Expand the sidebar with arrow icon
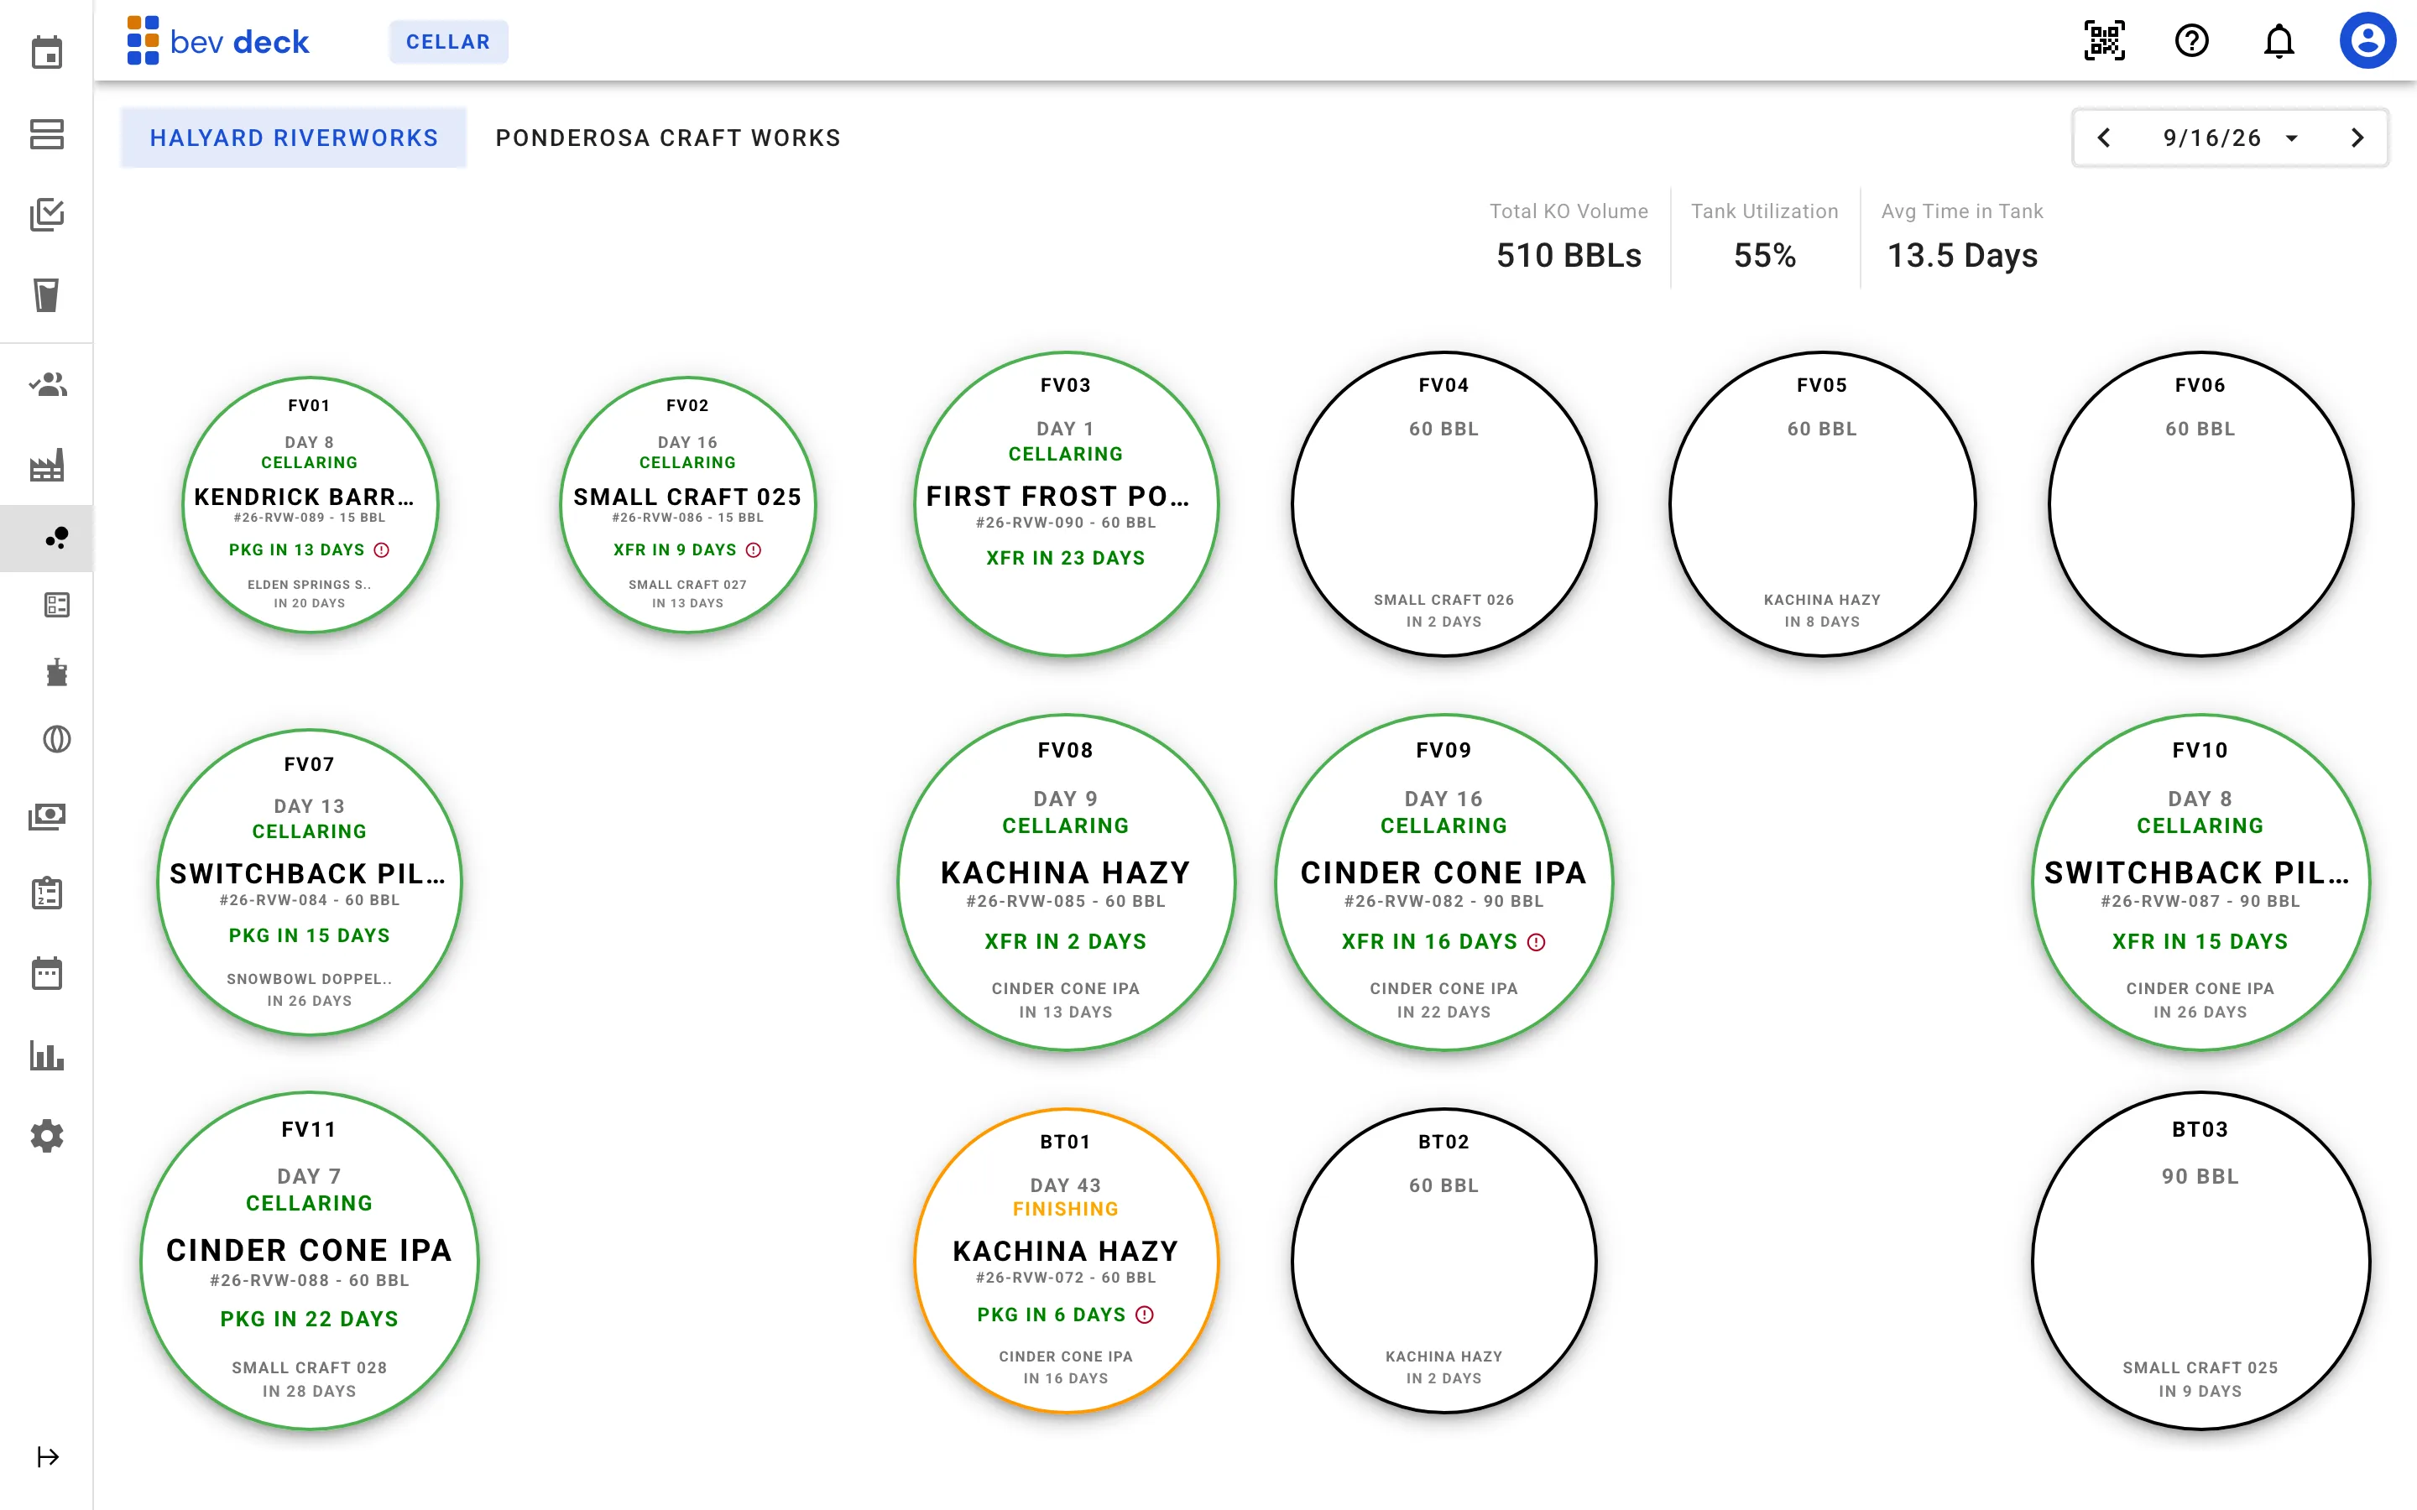Image resolution: width=2417 pixels, height=1510 pixels. pos(47,1457)
